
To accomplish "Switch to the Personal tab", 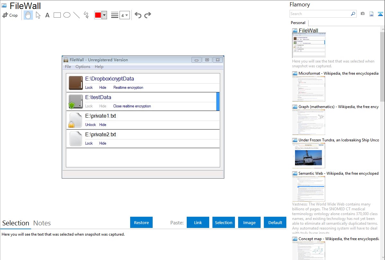I will point(298,23).
